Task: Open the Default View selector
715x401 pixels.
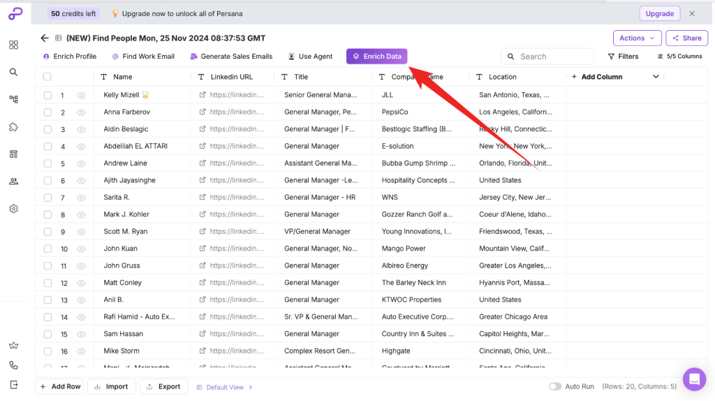Action: point(224,387)
